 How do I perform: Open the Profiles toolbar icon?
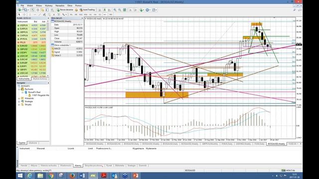click(x=25, y=10)
